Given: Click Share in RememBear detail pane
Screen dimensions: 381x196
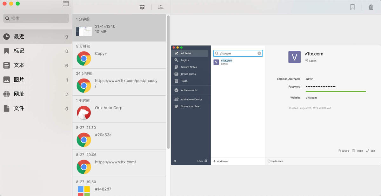Looking at the screenshot, I should [x=344, y=151].
